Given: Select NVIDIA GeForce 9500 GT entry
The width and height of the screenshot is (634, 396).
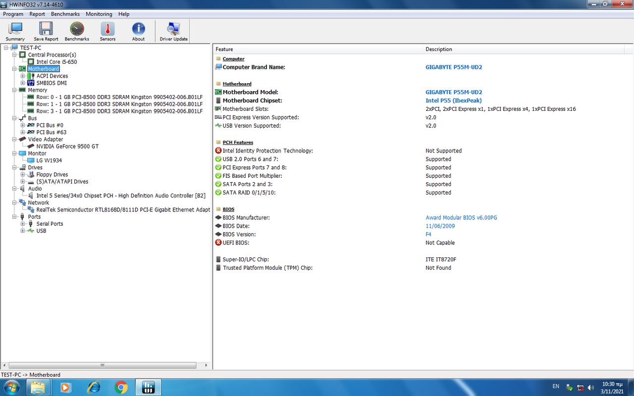Looking at the screenshot, I should 67,147.
